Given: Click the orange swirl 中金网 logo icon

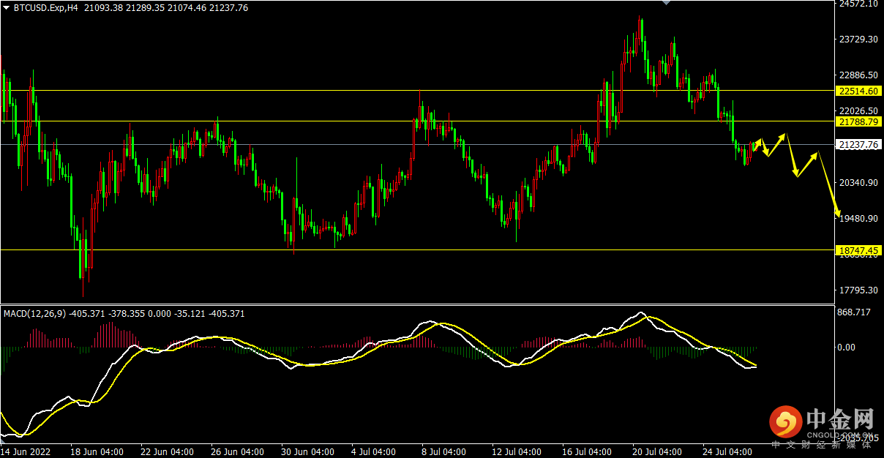Looking at the screenshot, I should [x=786, y=422].
